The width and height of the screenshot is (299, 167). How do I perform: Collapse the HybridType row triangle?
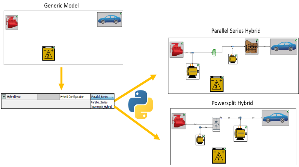tap(4, 97)
